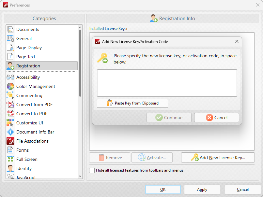Click the key-with-plus icon in dialog
The width and height of the screenshot is (263, 197).
[x=102, y=58]
